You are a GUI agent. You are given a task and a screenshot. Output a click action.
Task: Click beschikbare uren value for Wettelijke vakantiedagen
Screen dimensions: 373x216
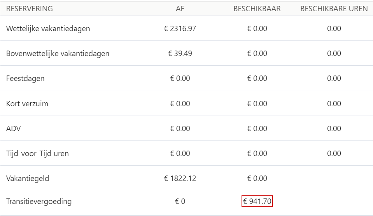(x=334, y=28)
